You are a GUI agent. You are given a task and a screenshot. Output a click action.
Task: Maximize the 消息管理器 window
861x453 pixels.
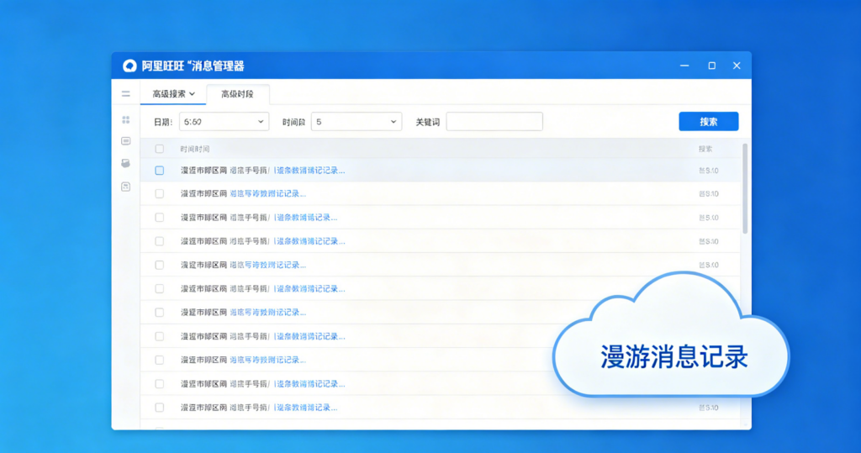point(711,66)
